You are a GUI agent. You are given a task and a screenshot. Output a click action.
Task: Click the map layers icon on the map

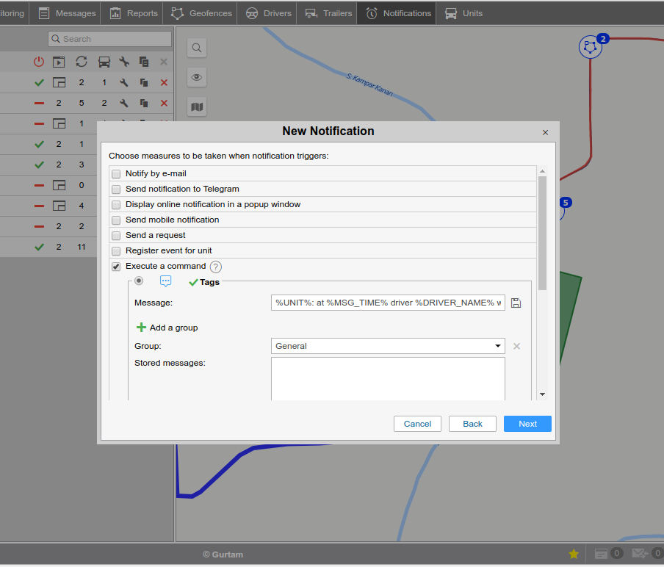(197, 106)
